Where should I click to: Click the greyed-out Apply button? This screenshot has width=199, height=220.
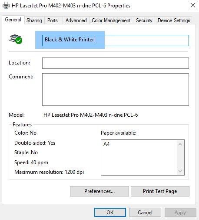click(x=180, y=213)
